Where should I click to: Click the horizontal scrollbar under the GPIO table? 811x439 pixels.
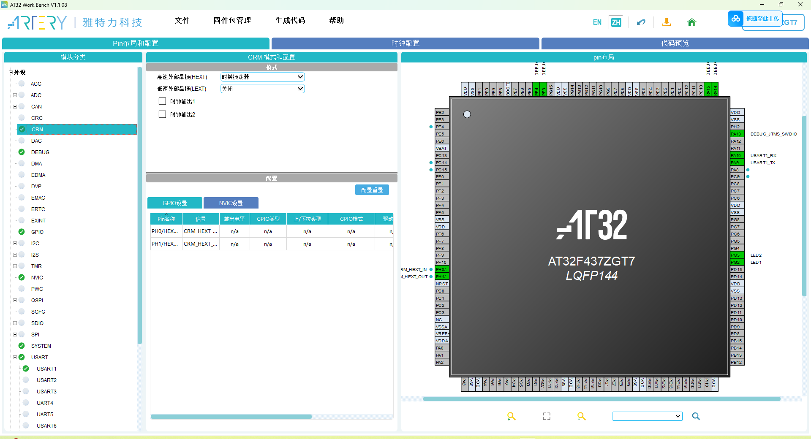(231, 417)
